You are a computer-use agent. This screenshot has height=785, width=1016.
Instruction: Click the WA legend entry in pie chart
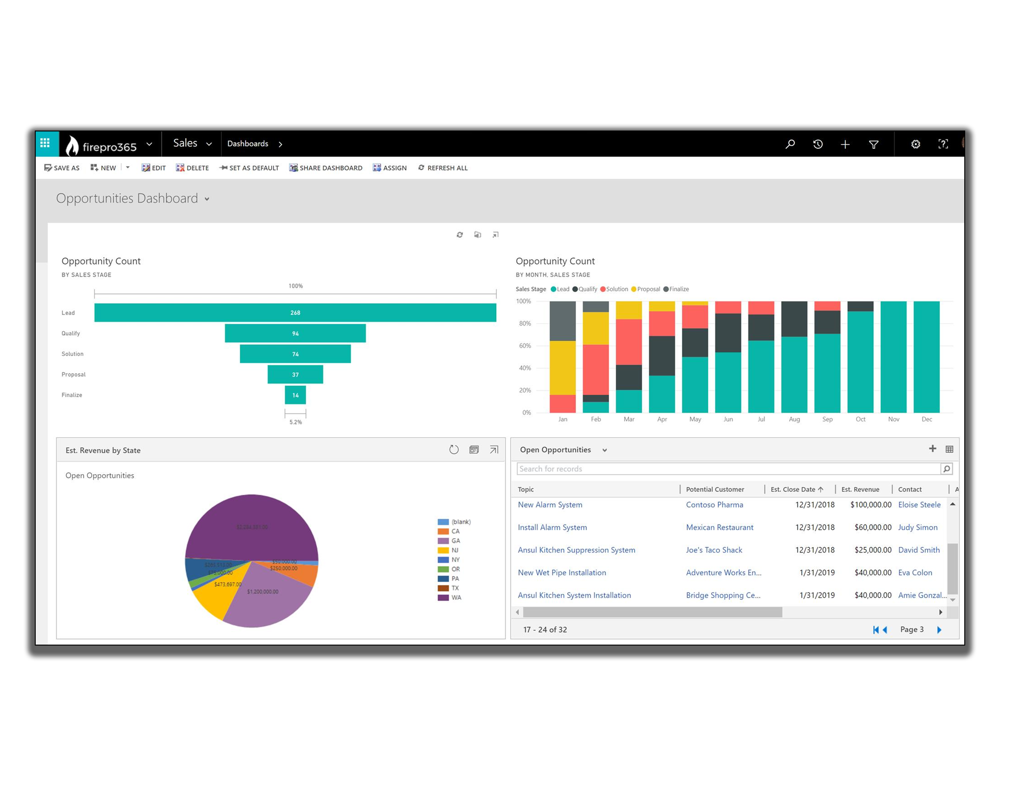(450, 598)
